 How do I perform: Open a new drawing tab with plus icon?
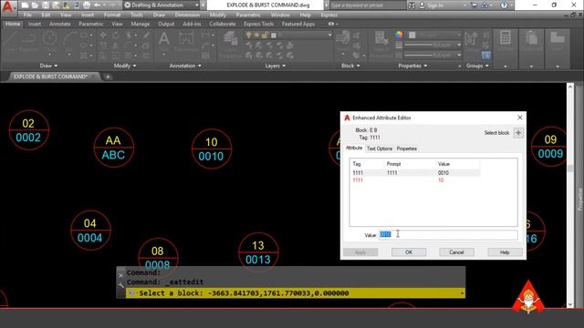[108, 77]
